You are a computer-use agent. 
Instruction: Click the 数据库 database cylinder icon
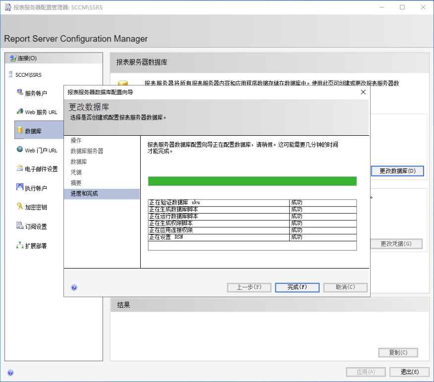(x=20, y=130)
